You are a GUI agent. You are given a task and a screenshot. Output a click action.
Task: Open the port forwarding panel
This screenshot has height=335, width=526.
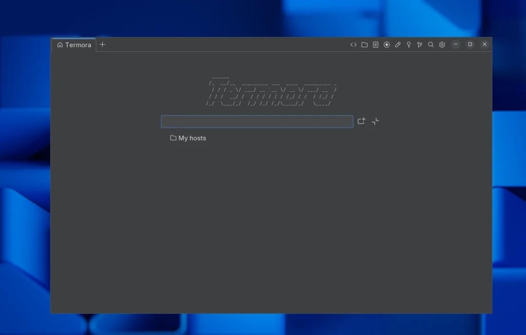pos(420,45)
